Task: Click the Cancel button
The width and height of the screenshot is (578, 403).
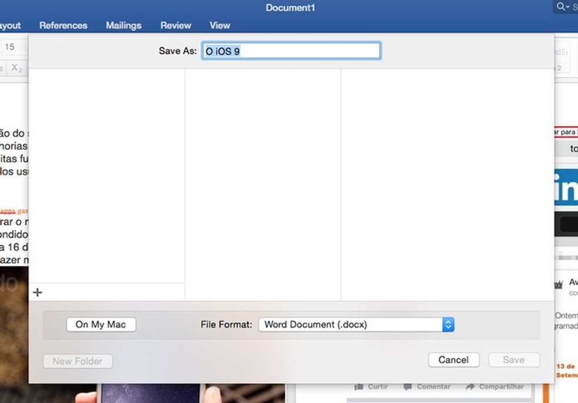Action: pyautogui.click(x=454, y=360)
